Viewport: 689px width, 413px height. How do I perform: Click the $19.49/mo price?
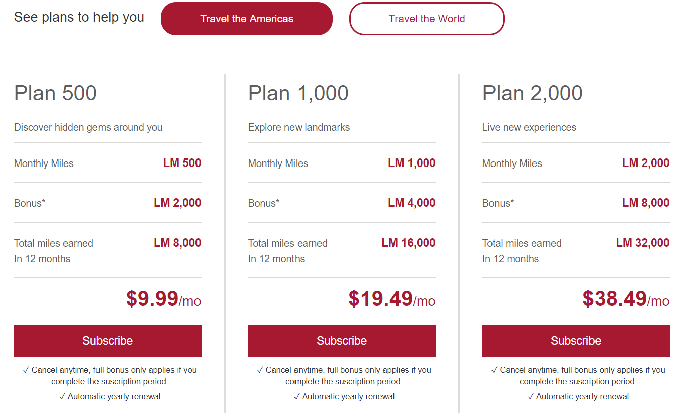click(391, 299)
